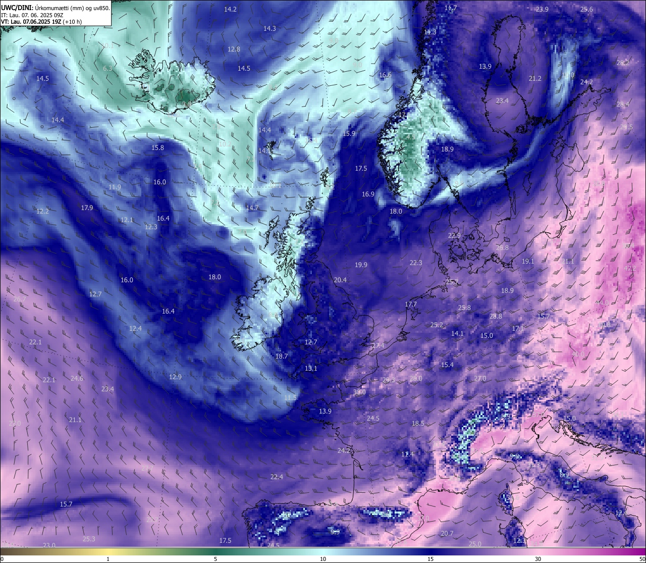Click the map value 23.9
The width and height of the screenshot is (646, 563).
[542, 10]
